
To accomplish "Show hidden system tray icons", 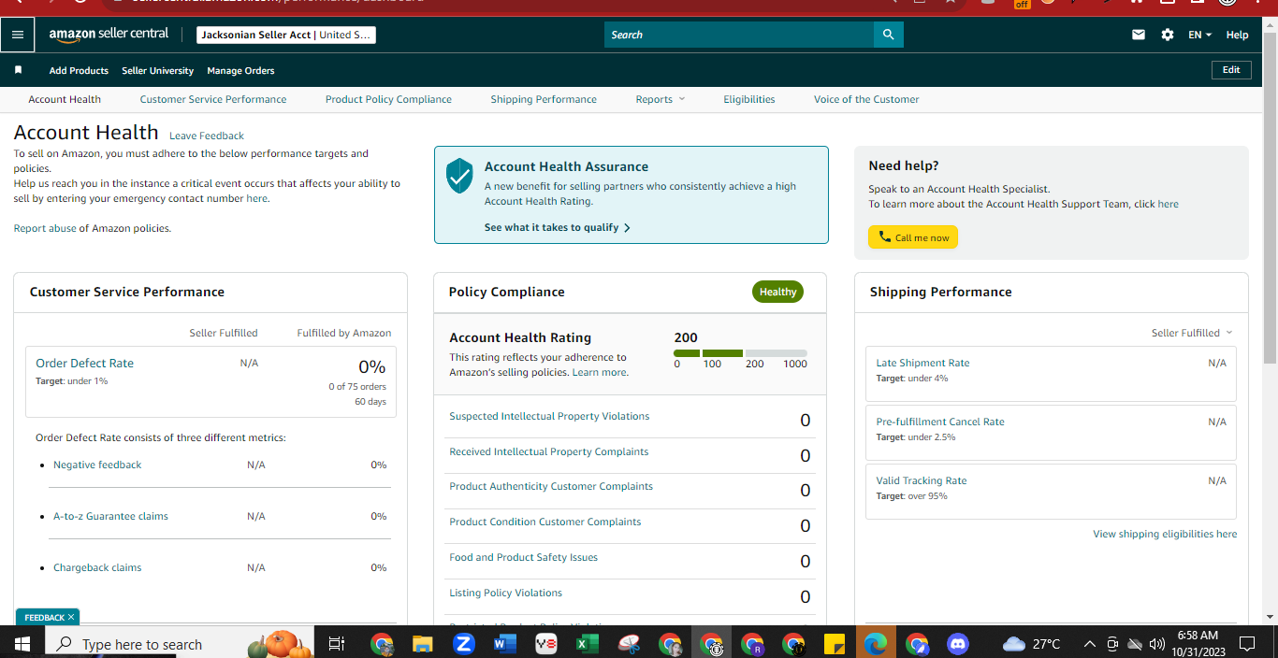I will pos(1089,644).
